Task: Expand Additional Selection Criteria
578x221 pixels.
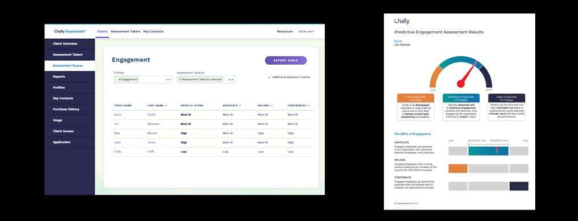Action: (289, 78)
